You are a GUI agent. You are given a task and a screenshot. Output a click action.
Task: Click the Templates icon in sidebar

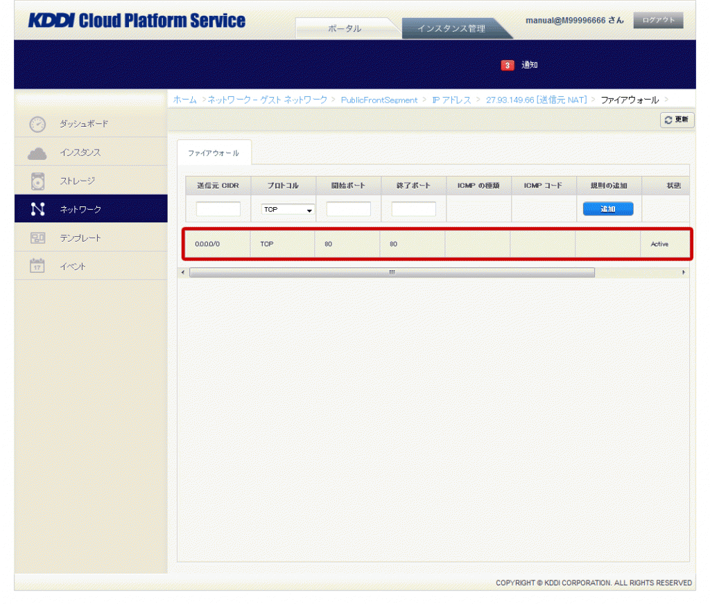pyautogui.click(x=37, y=238)
